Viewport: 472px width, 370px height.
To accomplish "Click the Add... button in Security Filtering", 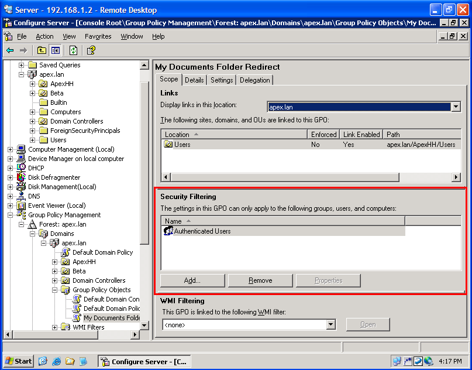I will (192, 280).
